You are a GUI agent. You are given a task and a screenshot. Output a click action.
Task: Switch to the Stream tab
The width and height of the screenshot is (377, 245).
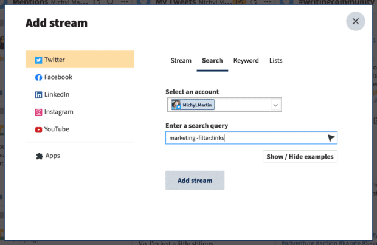pyautogui.click(x=181, y=61)
